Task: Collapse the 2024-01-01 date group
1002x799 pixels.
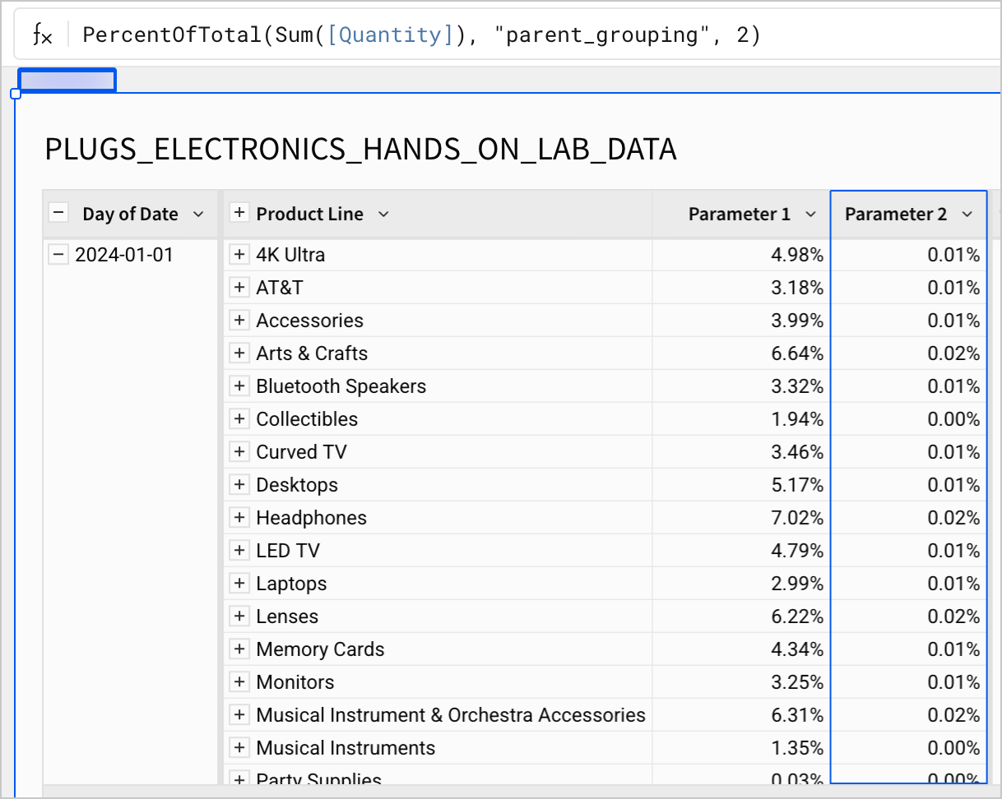Action: (x=58, y=255)
